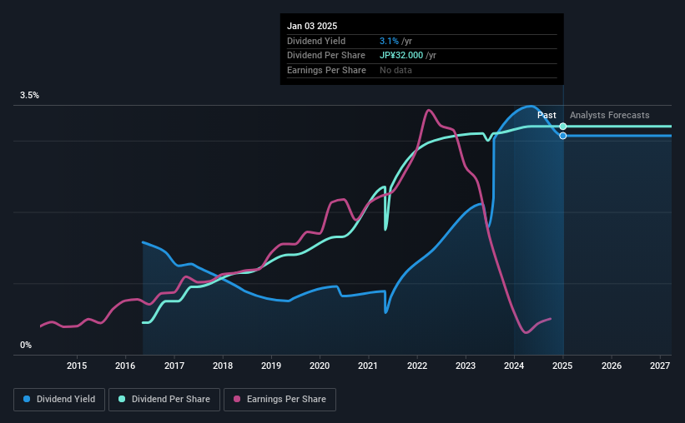
Task: Click the tooltip 'Dividend Per Share' row label
Action: point(326,56)
